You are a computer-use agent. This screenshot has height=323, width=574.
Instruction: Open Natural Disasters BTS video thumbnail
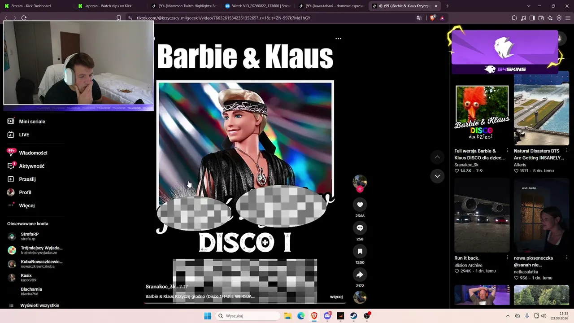click(x=541, y=108)
